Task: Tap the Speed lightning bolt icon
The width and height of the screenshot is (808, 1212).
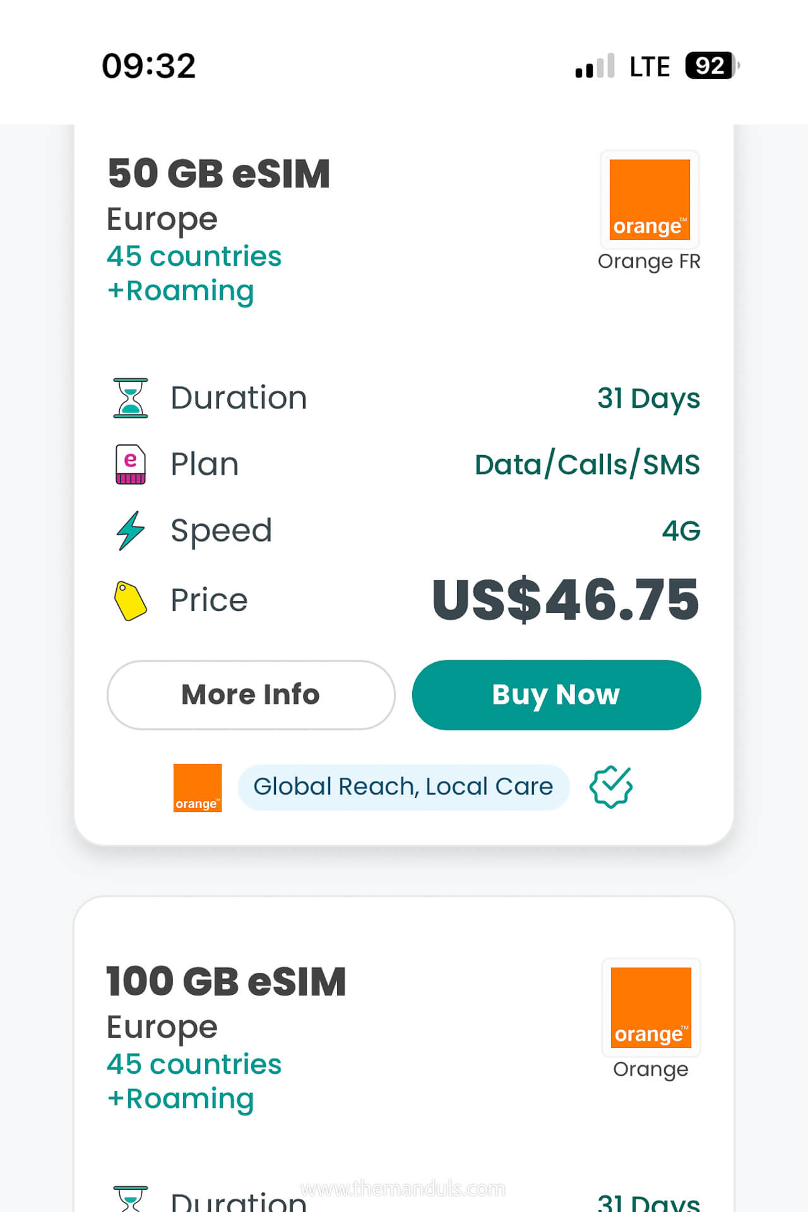Action: coord(131,531)
